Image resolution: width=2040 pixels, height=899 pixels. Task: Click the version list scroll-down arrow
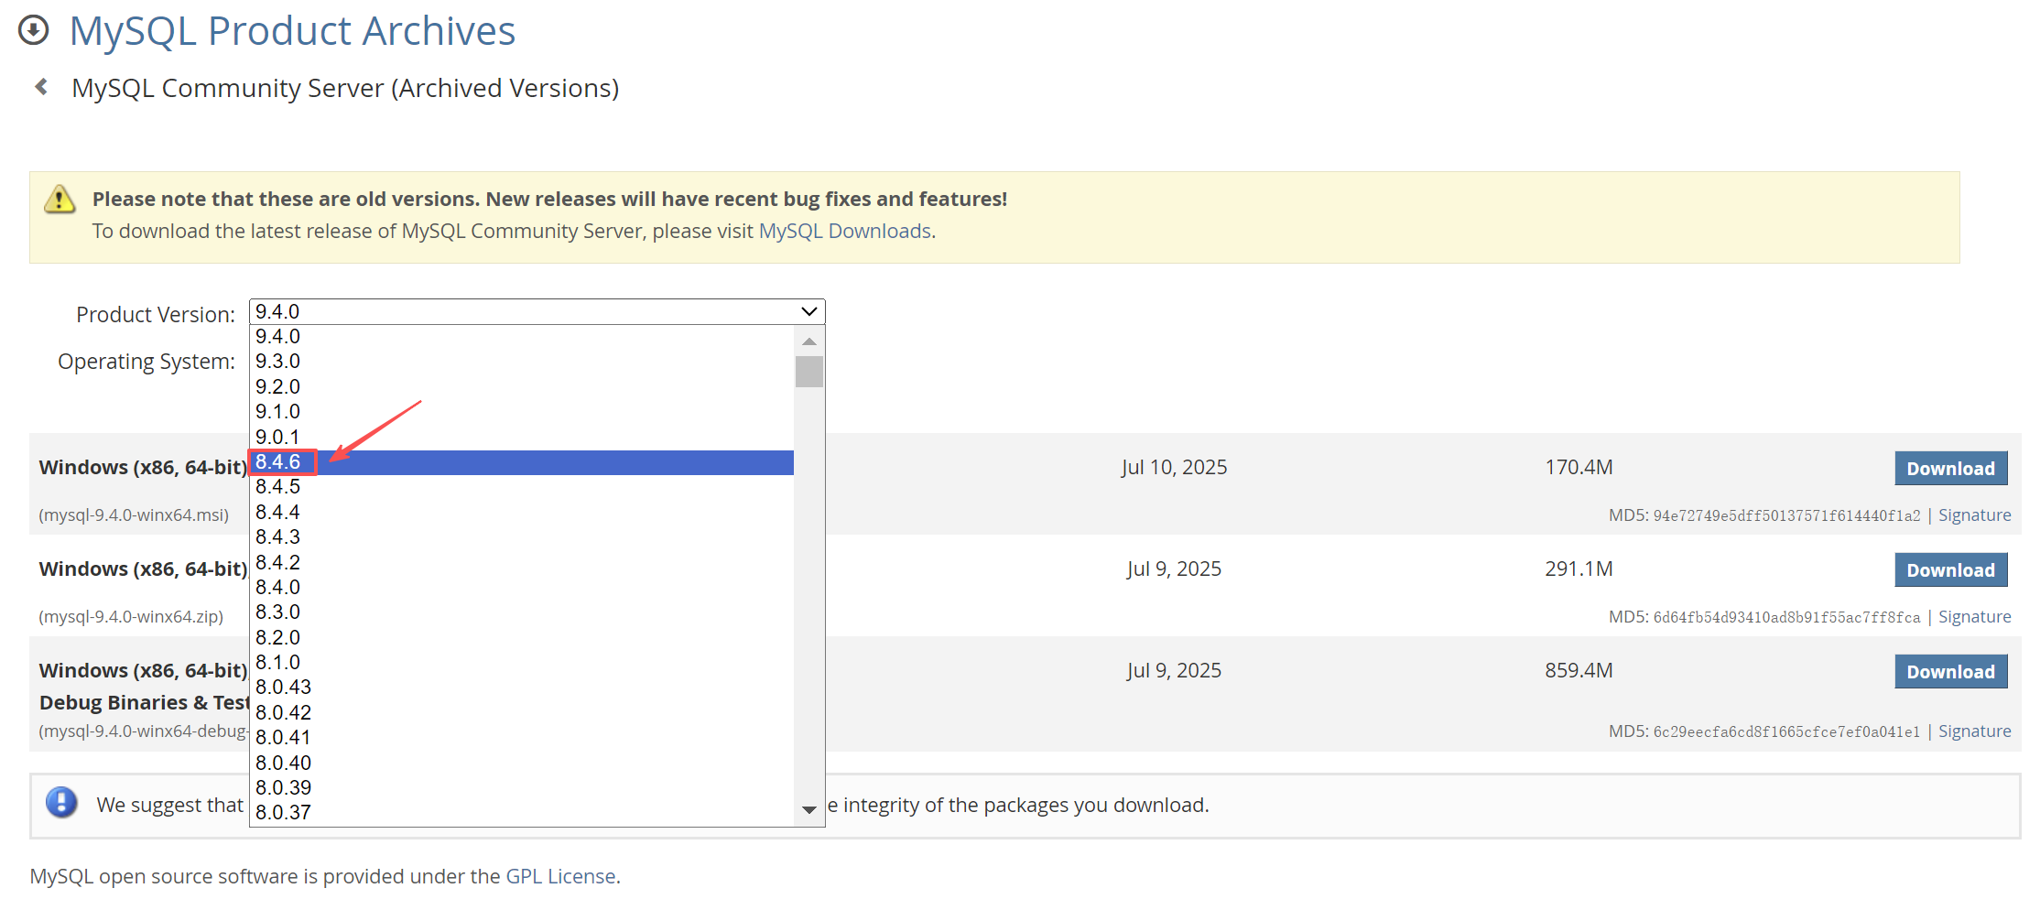(809, 809)
